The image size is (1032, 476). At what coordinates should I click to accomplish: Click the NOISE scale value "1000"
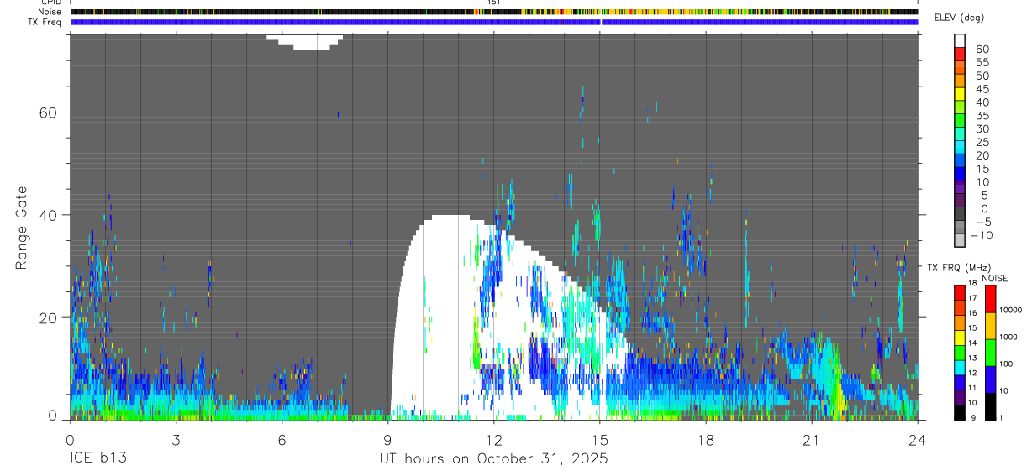(x=1007, y=338)
